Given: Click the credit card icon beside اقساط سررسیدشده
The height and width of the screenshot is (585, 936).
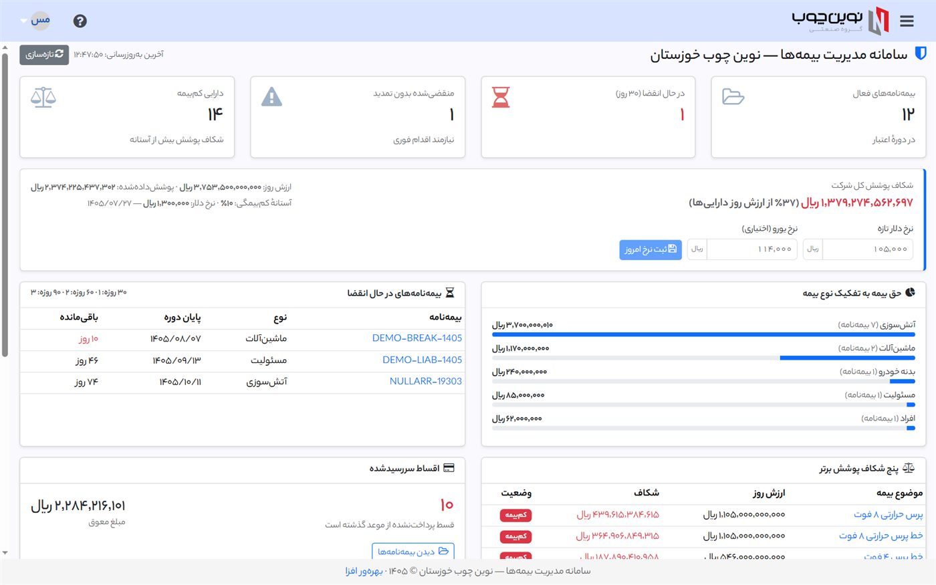Looking at the screenshot, I should [449, 468].
